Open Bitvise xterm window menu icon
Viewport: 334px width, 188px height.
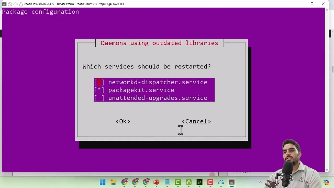[x=4, y=4]
